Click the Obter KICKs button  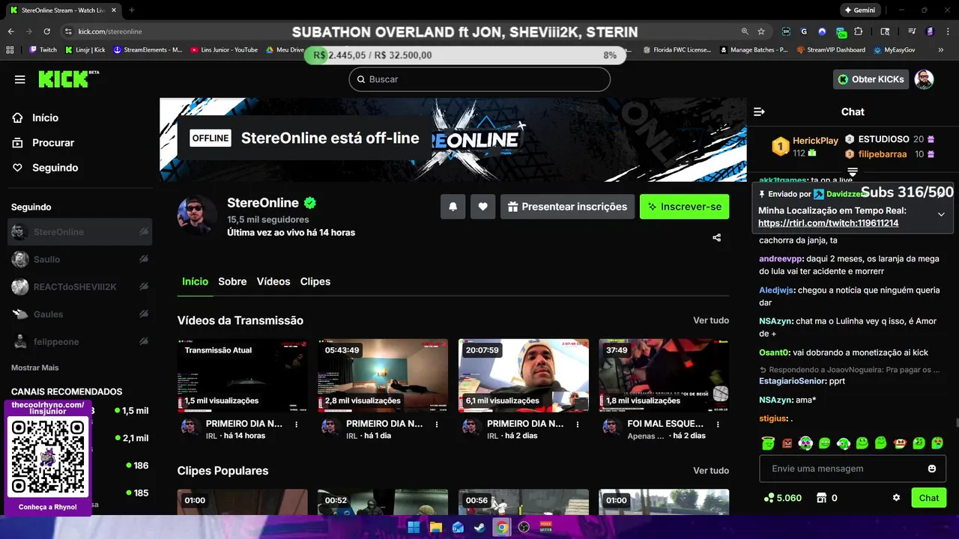click(871, 79)
